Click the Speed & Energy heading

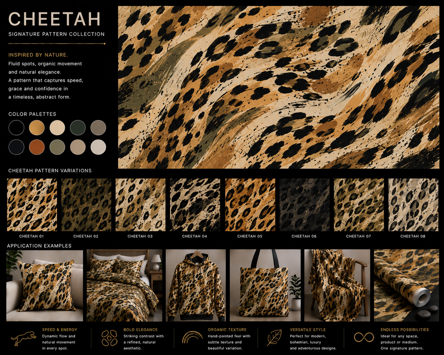(x=60, y=330)
